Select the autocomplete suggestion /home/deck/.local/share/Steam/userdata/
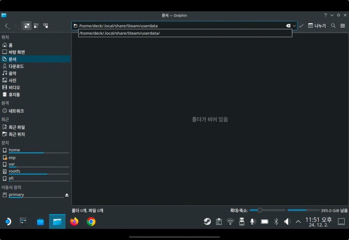 (x=185, y=33)
